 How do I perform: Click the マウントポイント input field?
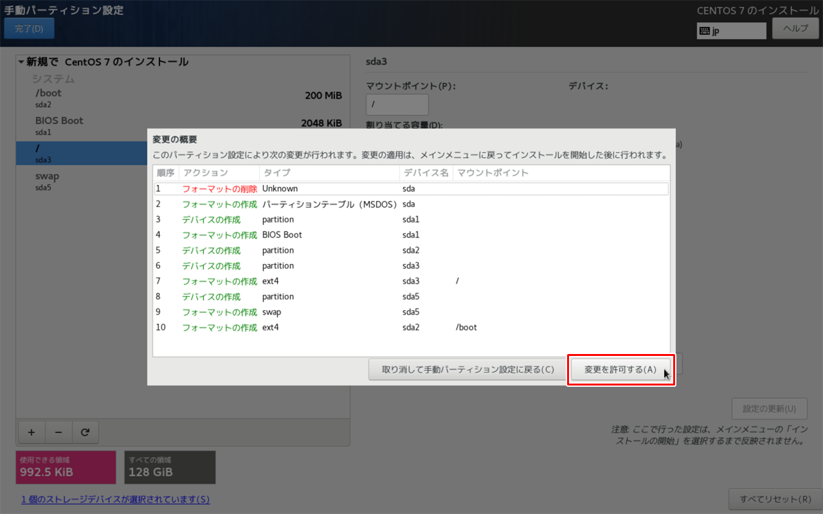click(397, 104)
